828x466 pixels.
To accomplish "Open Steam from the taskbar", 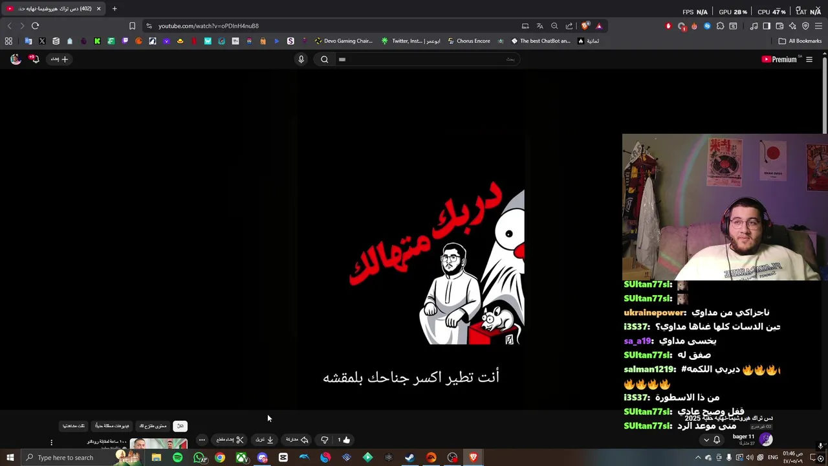I will (409, 458).
